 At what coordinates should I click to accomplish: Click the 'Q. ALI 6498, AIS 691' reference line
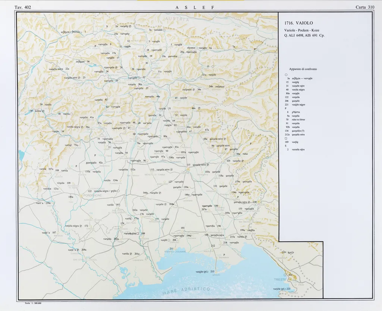(x=304, y=35)
